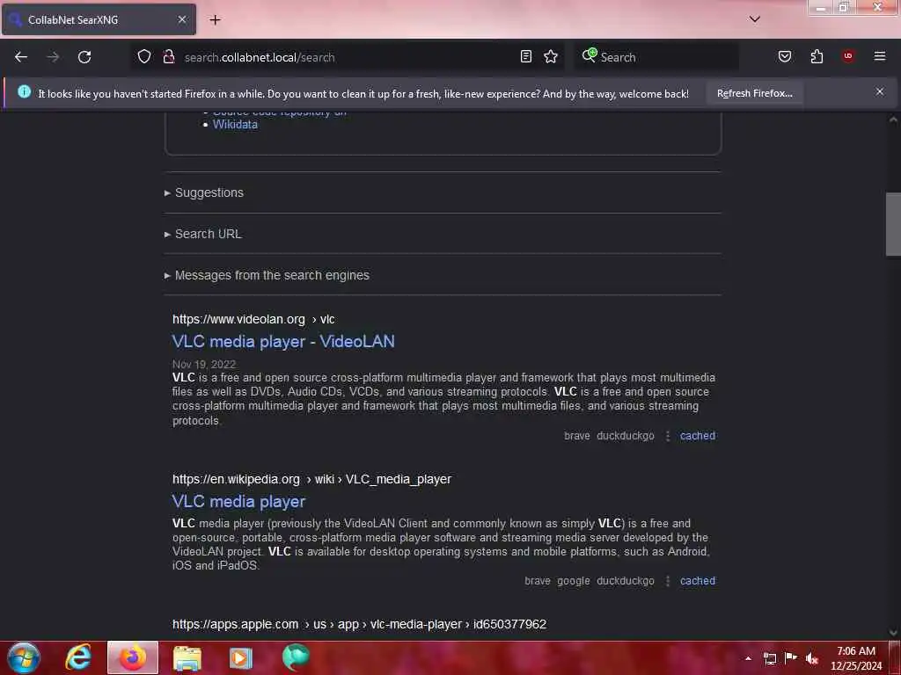Go back to the previous page

pyautogui.click(x=21, y=57)
